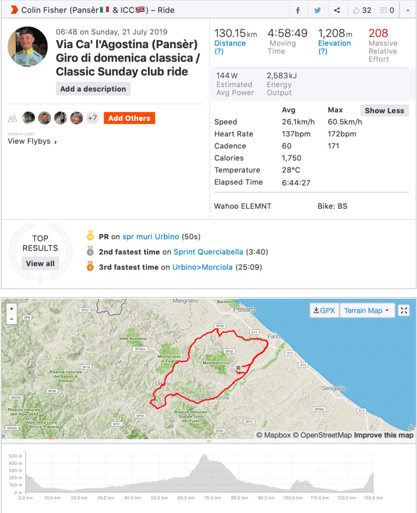This screenshot has height=513, width=417.
Task: Zoom out on the map
Action: tap(12, 319)
